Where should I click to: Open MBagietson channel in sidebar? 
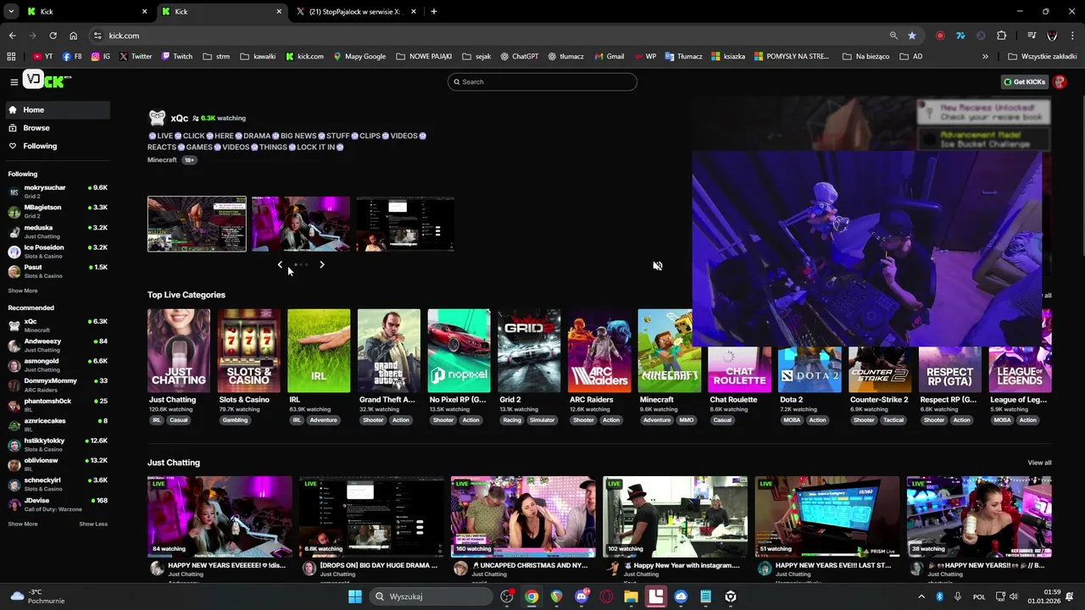[x=58, y=211]
